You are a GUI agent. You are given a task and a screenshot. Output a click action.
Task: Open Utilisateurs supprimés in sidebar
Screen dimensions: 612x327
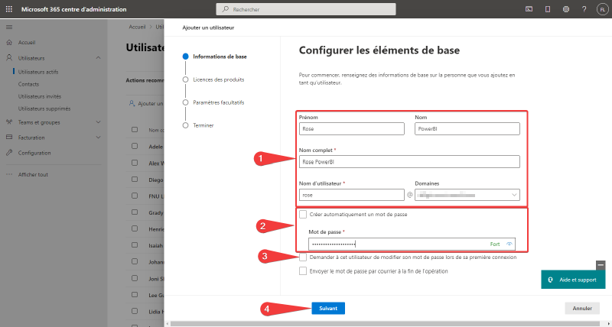44,108
